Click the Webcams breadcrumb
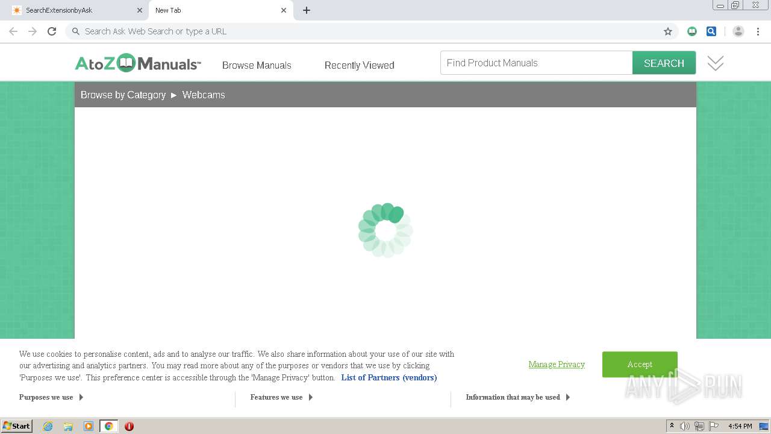The height and width of the screenshot is (434, 771). (204, 95)
